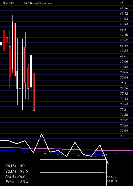Click the 44.16 price axis label

tap(124, 35)
